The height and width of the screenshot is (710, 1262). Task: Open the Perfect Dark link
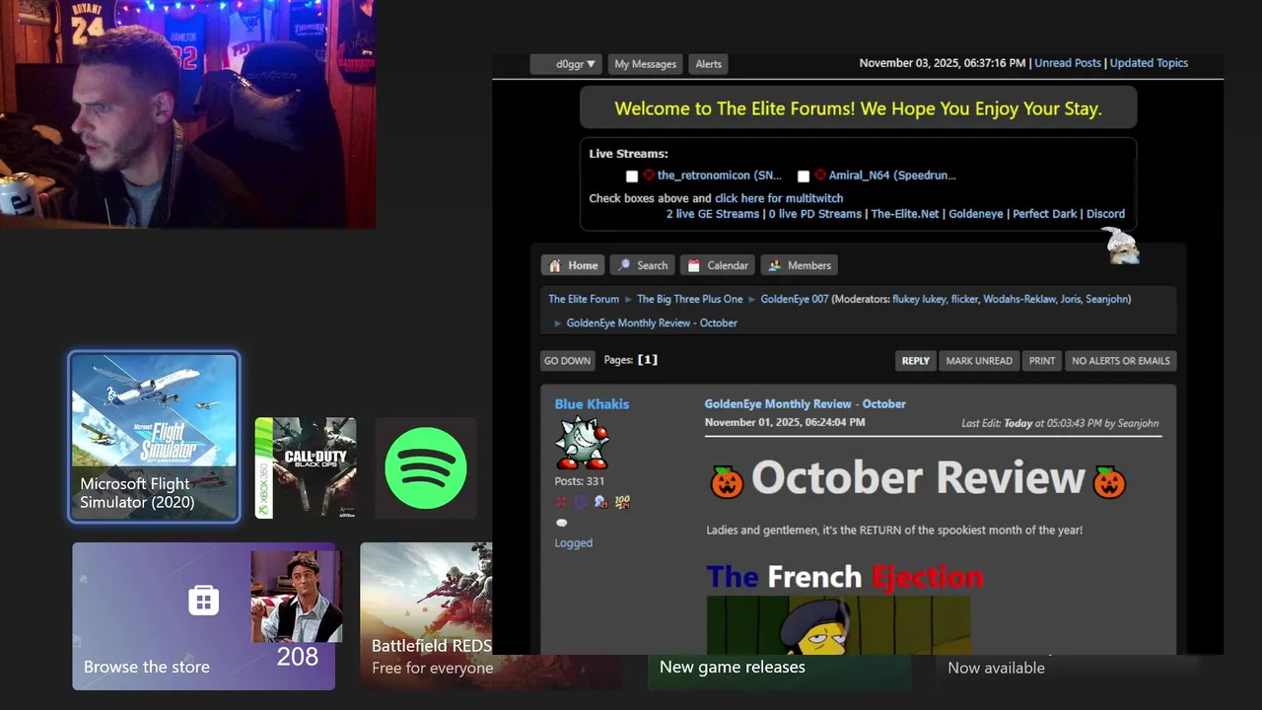(1045, 214)
